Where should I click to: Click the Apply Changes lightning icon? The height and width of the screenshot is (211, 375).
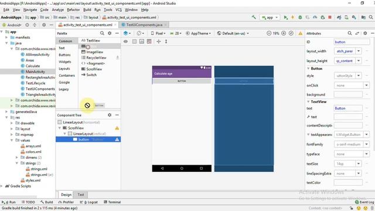[x=292, y=17]
